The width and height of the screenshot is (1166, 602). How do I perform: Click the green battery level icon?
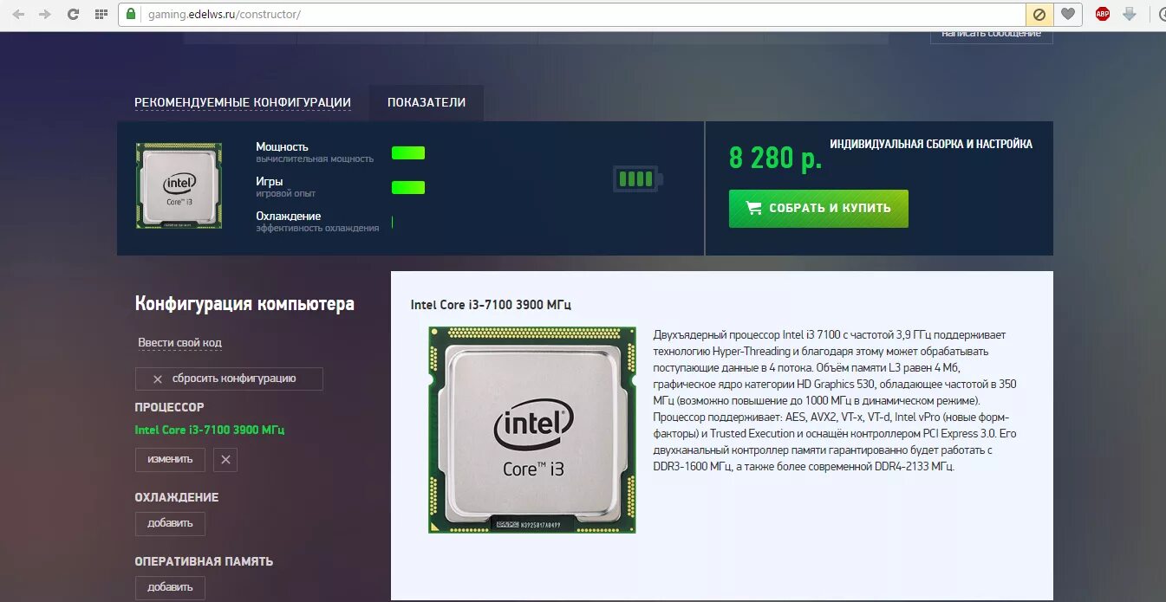[x=638, y=179]
